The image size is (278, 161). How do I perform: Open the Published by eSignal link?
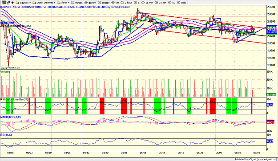(256, 159)
